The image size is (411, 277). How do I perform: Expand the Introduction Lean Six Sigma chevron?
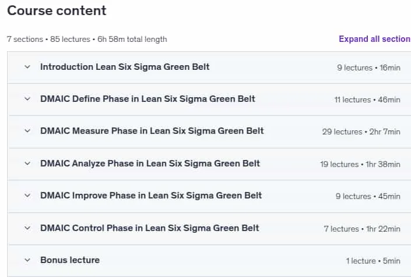[x=27, y=67]
